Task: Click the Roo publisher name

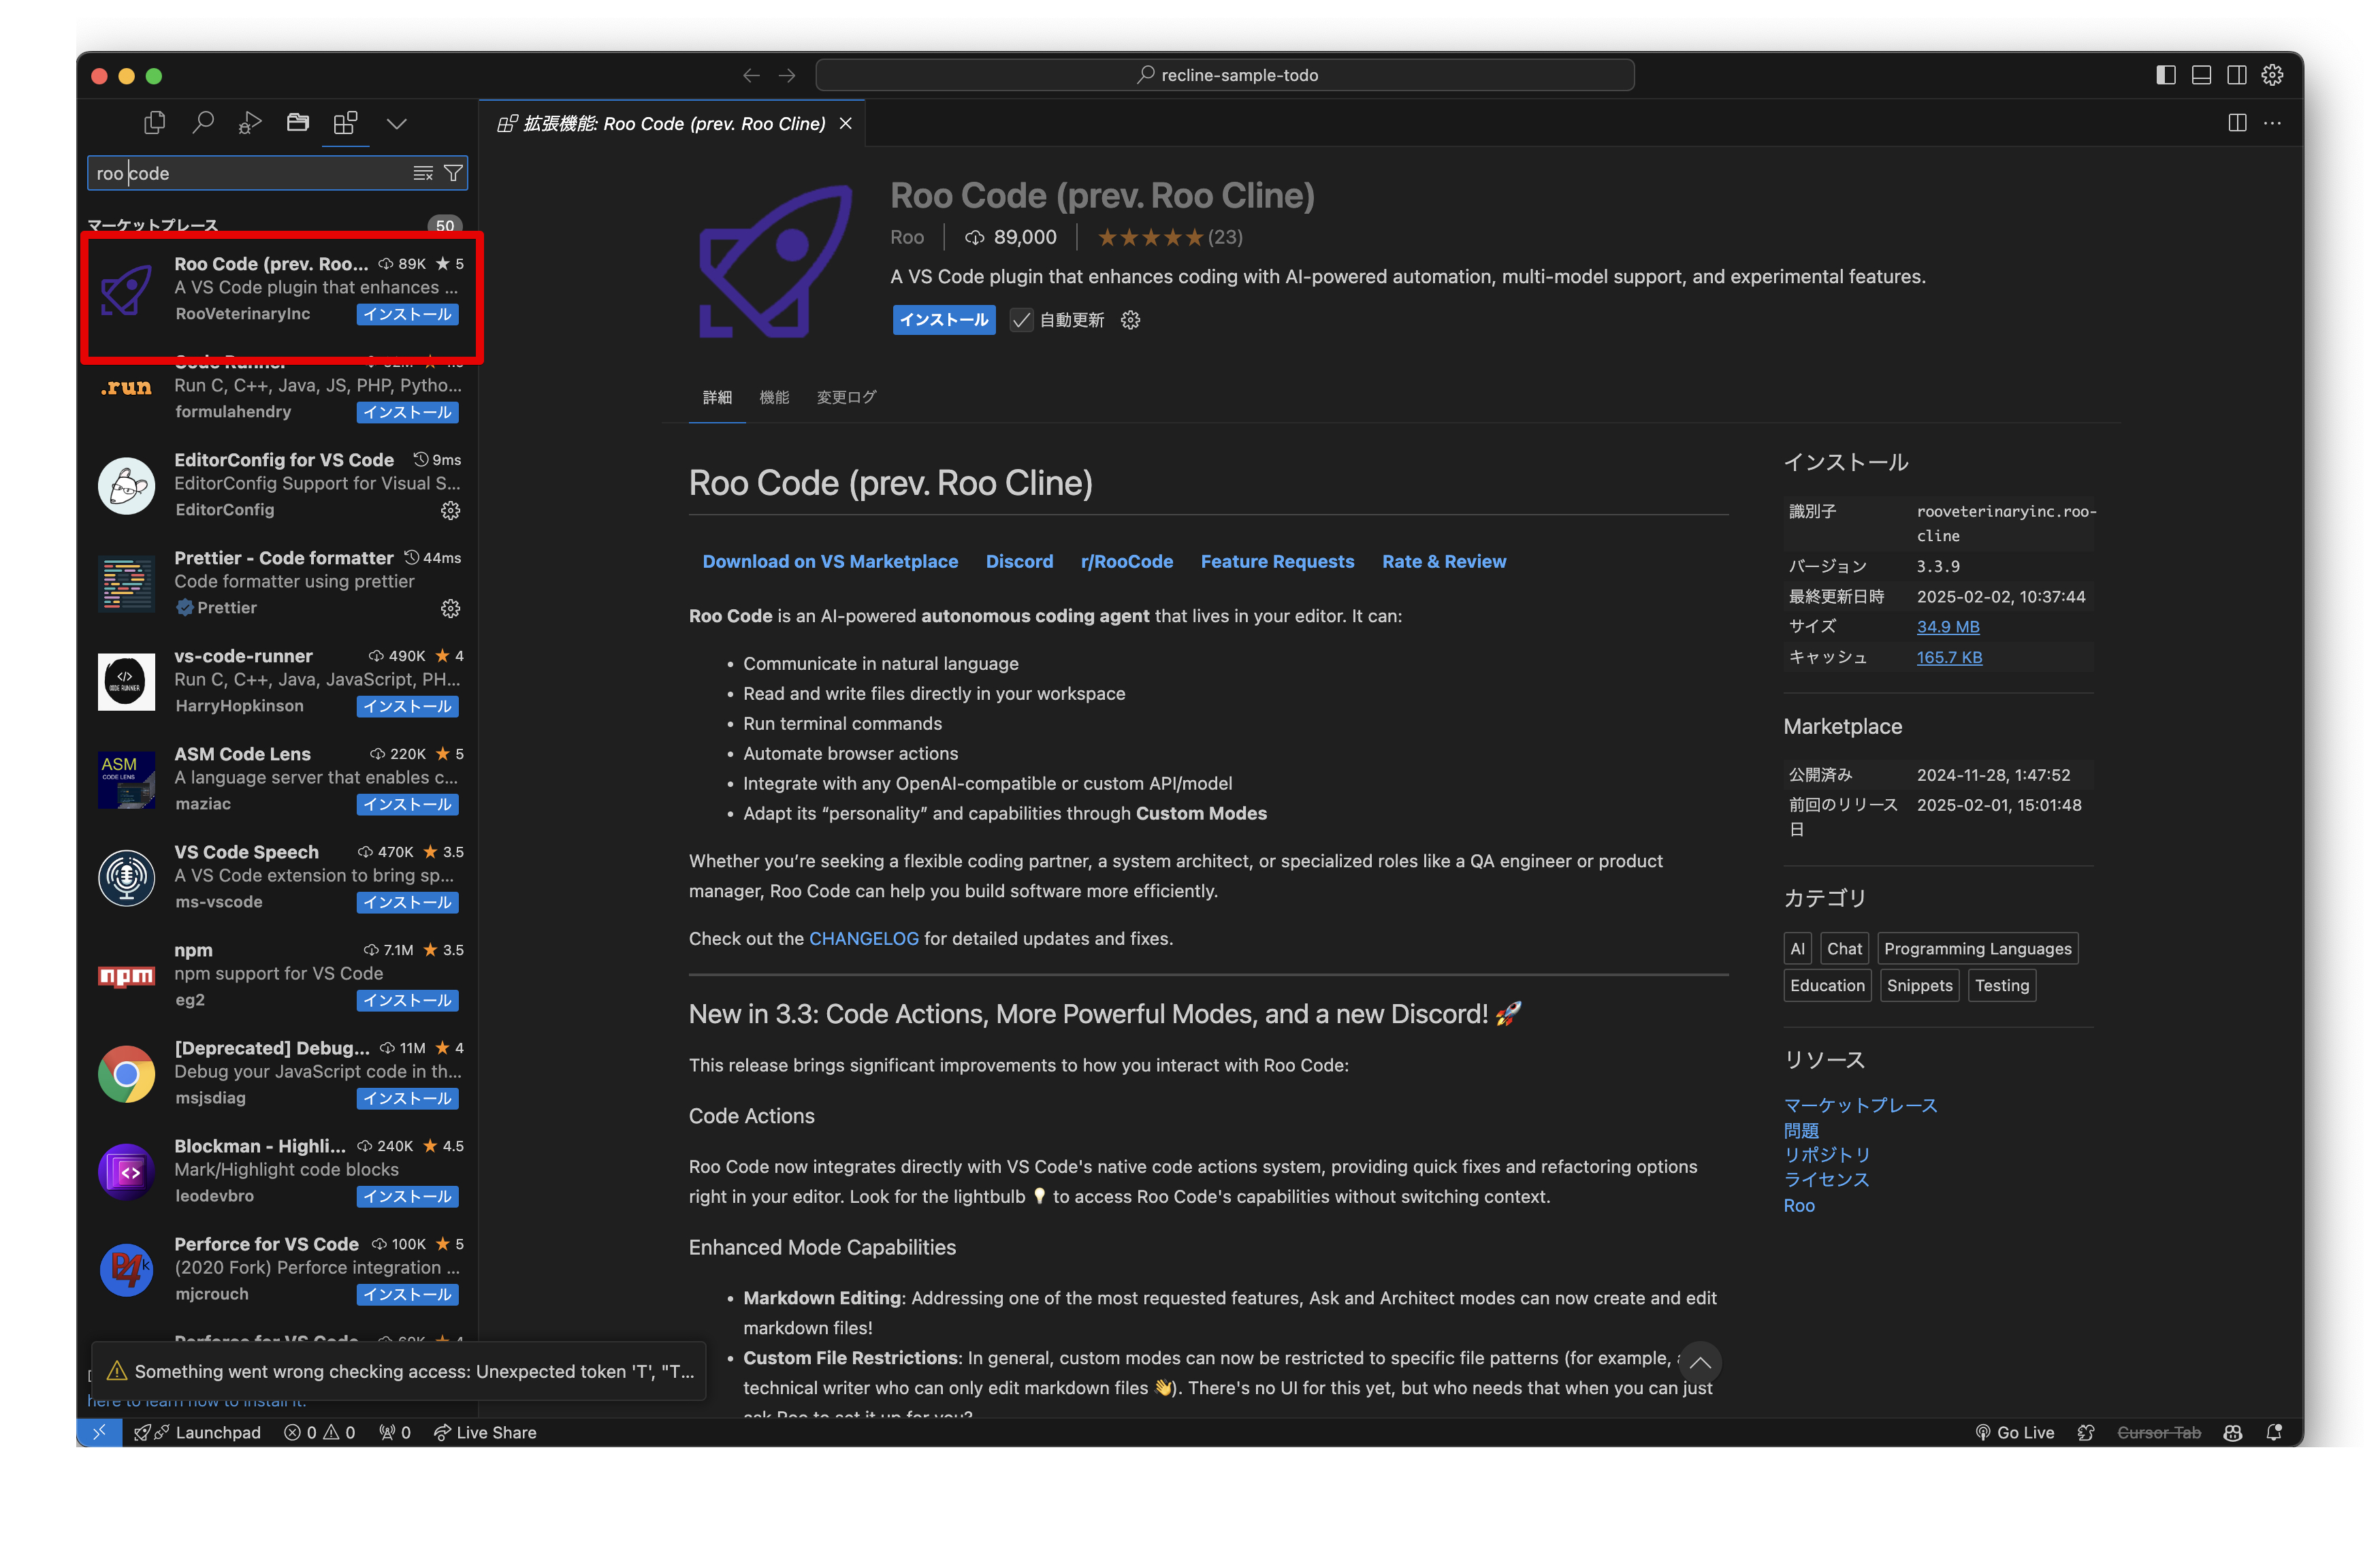Action: pos(907,237)
